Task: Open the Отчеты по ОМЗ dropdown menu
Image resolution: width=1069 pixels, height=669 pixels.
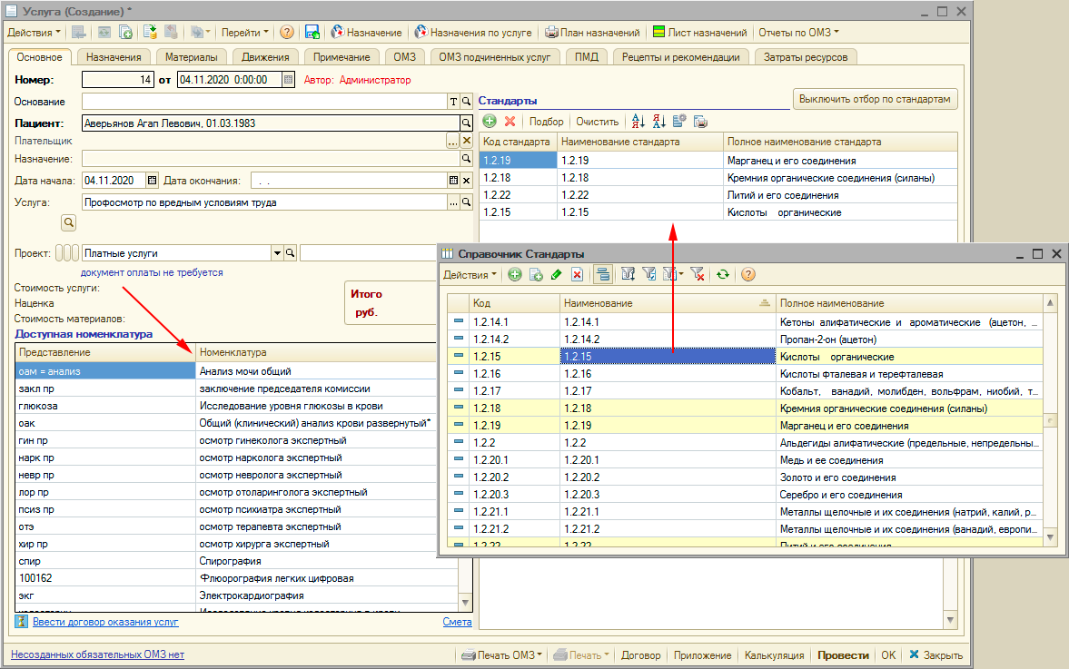Action: click(798, 33)
